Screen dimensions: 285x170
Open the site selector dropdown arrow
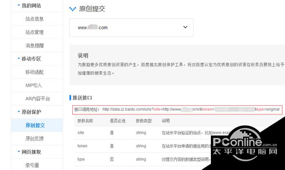tap(185, 27)
